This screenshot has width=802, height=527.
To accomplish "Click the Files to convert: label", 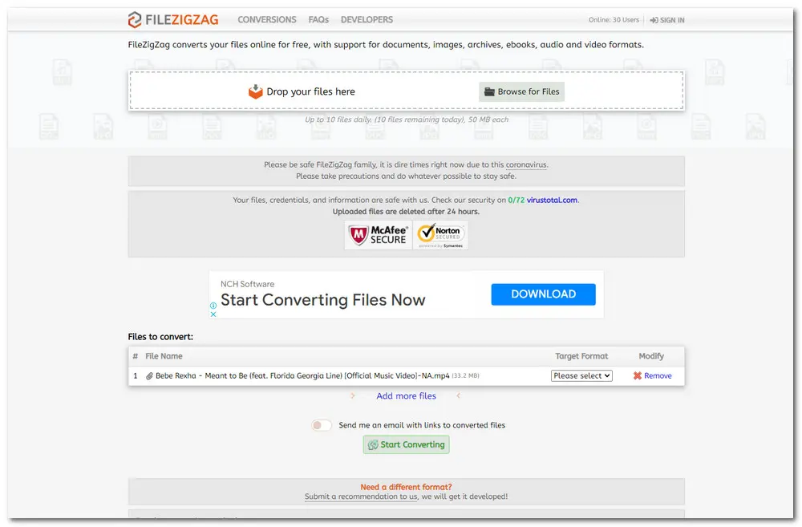I will [160, 337].
